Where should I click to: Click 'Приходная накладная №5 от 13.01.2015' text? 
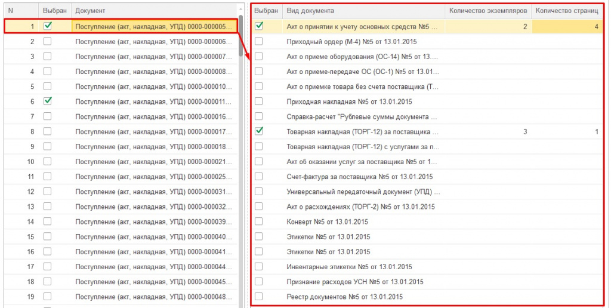pyautogui.click(x=349, y=101)
